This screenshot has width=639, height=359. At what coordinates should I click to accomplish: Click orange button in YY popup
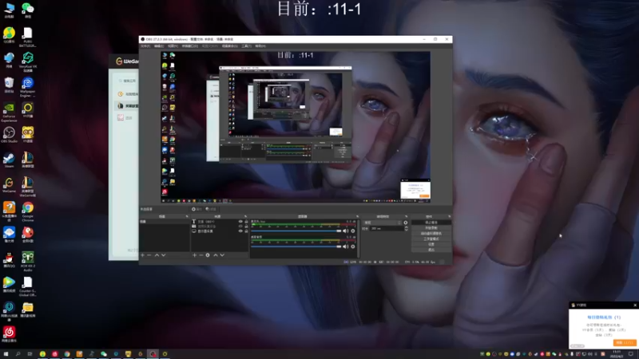[x=625, y=343]
